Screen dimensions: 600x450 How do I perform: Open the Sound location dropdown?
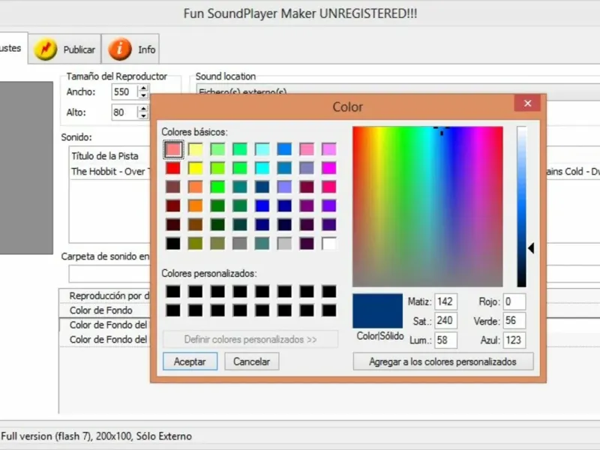click(x=398, y=92)
